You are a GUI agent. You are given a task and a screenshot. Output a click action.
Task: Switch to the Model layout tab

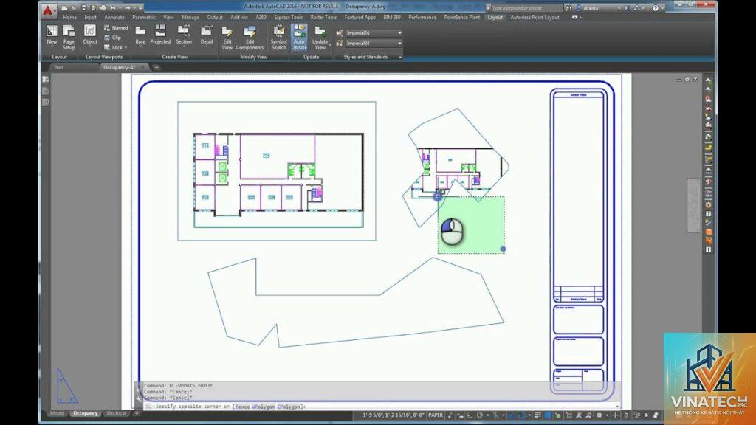[57, 413]
